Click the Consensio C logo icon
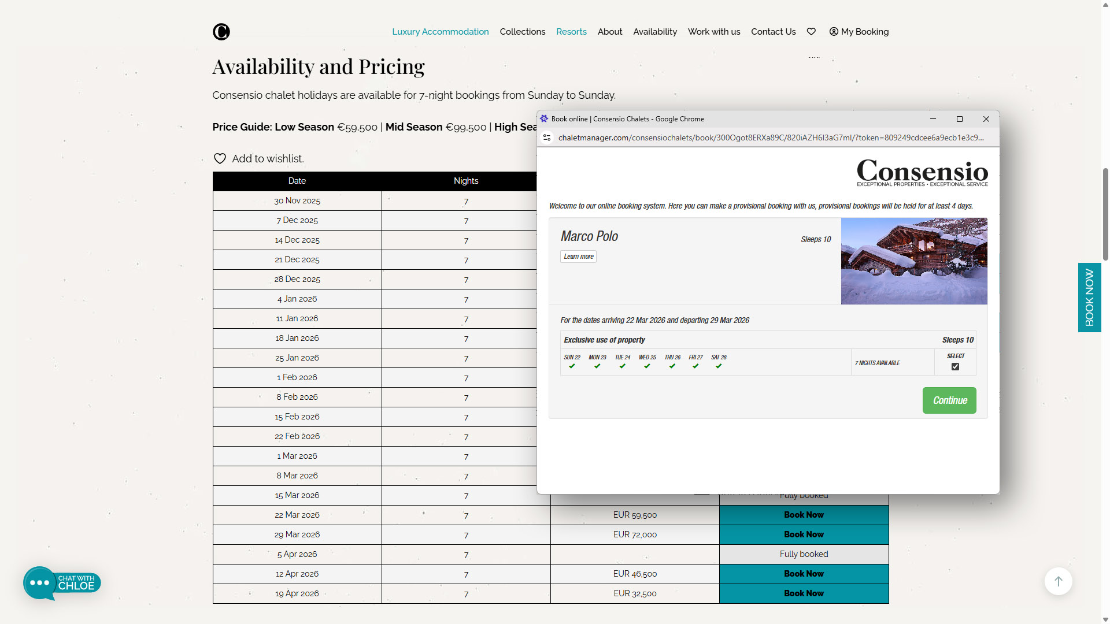 [x=221, y=32]
